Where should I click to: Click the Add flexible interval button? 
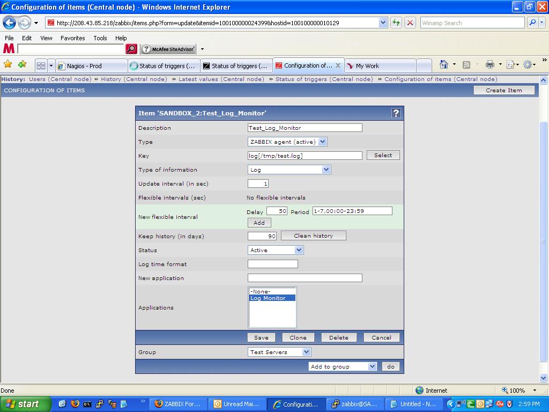point(259,223)
